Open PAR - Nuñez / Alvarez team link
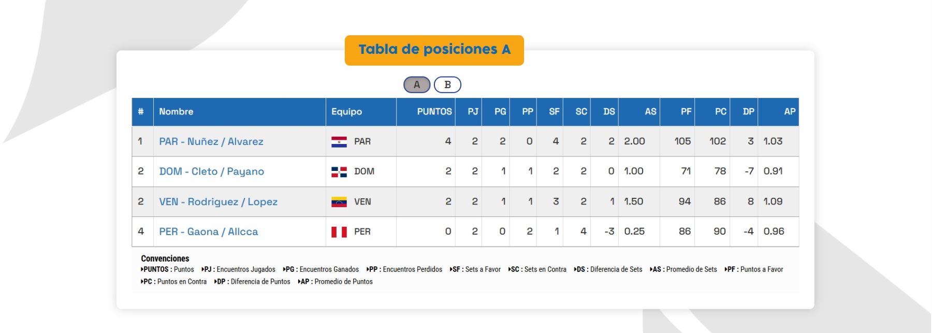The width and height of the screenshot is (932, 333). (211, 141)
